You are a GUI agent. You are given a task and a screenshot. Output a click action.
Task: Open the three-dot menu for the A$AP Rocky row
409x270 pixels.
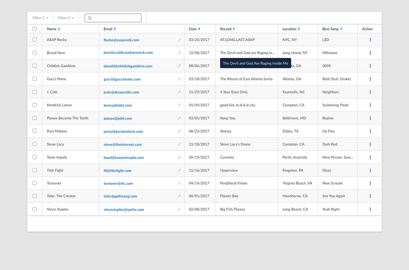(370, 40)
